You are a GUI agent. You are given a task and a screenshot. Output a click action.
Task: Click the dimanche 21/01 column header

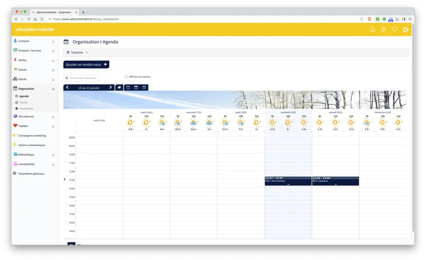pos(383,112)
